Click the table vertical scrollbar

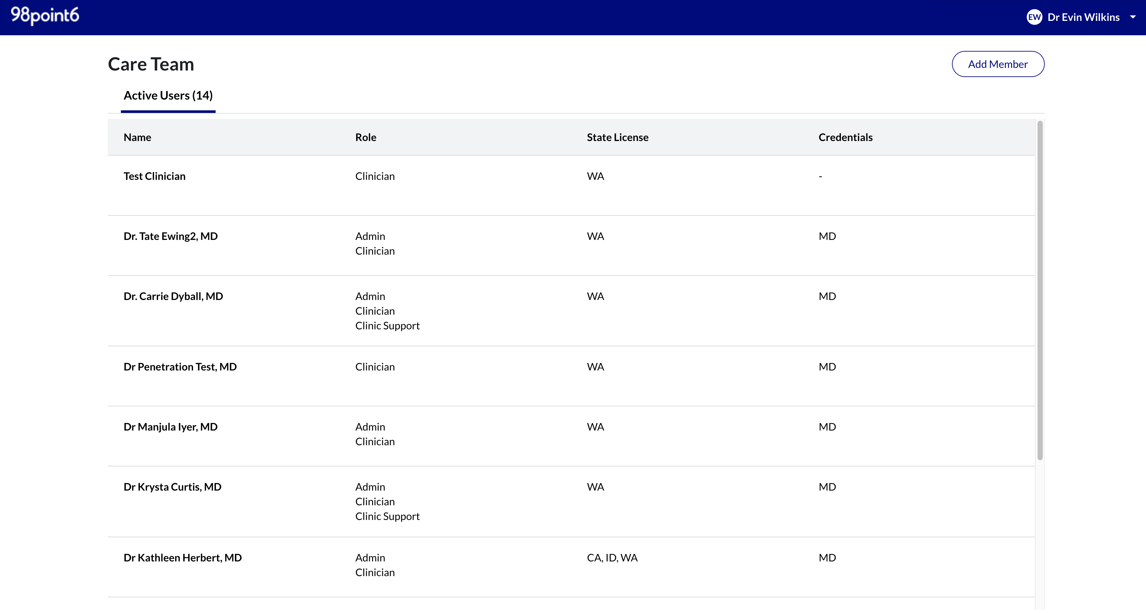pyautogui.click(x=1040, y=291)
